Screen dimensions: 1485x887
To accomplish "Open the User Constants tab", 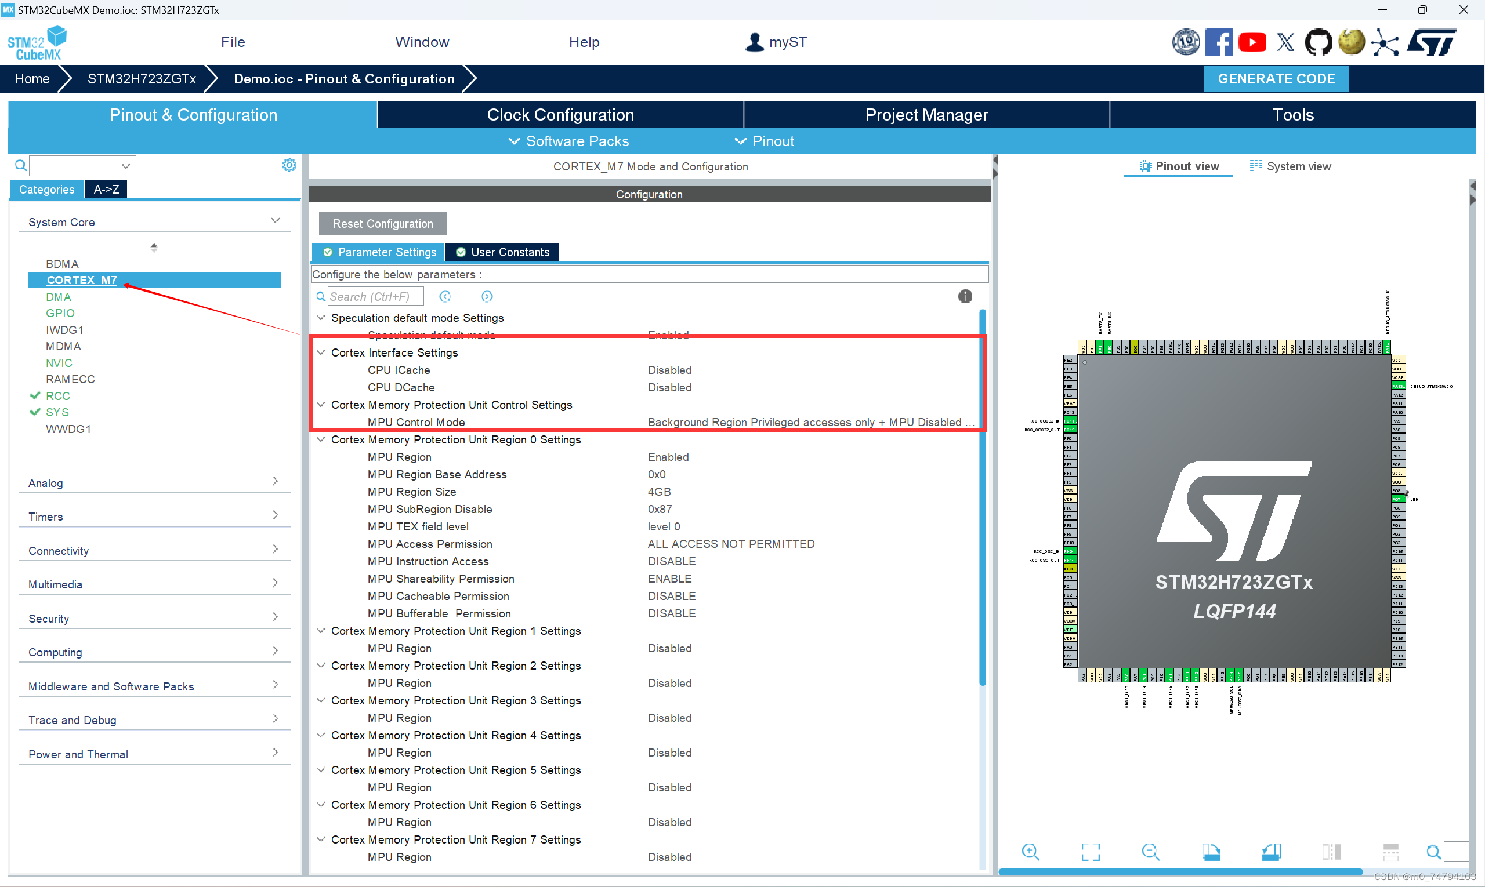I will tap(502, 252).
